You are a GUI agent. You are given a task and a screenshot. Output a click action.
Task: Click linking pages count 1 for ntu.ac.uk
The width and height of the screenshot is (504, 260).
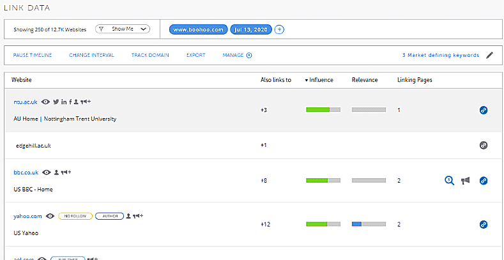tap(399, 111)
